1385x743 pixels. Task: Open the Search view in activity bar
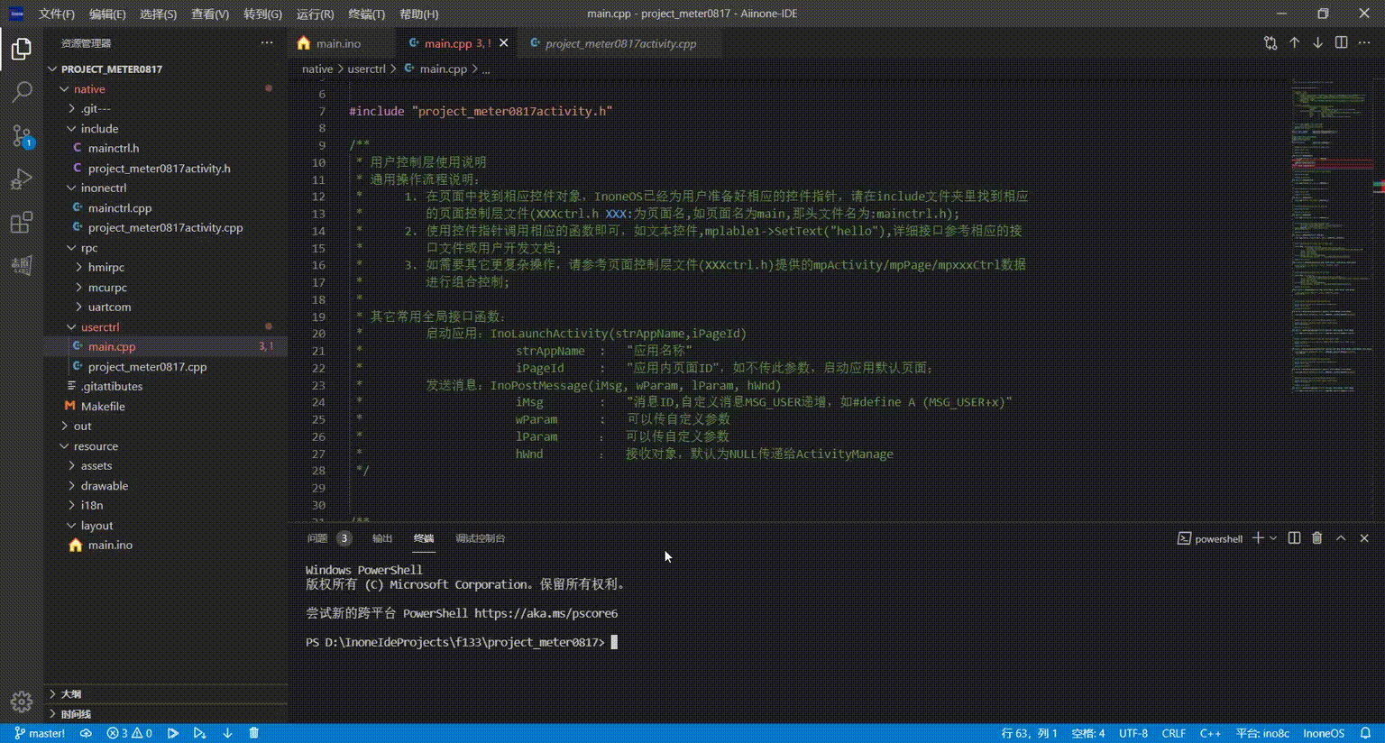(22, 91)
